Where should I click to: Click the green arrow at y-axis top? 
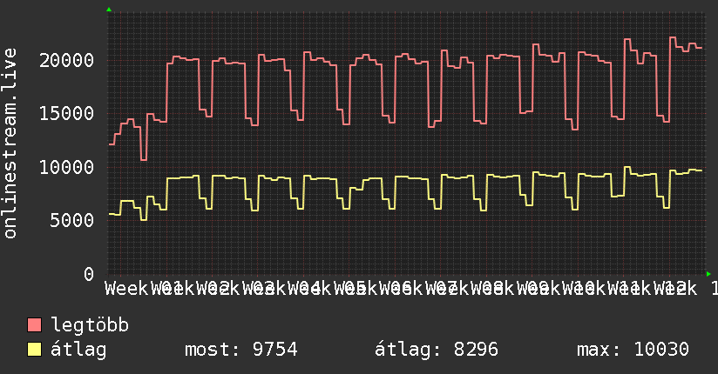point(109,10)
